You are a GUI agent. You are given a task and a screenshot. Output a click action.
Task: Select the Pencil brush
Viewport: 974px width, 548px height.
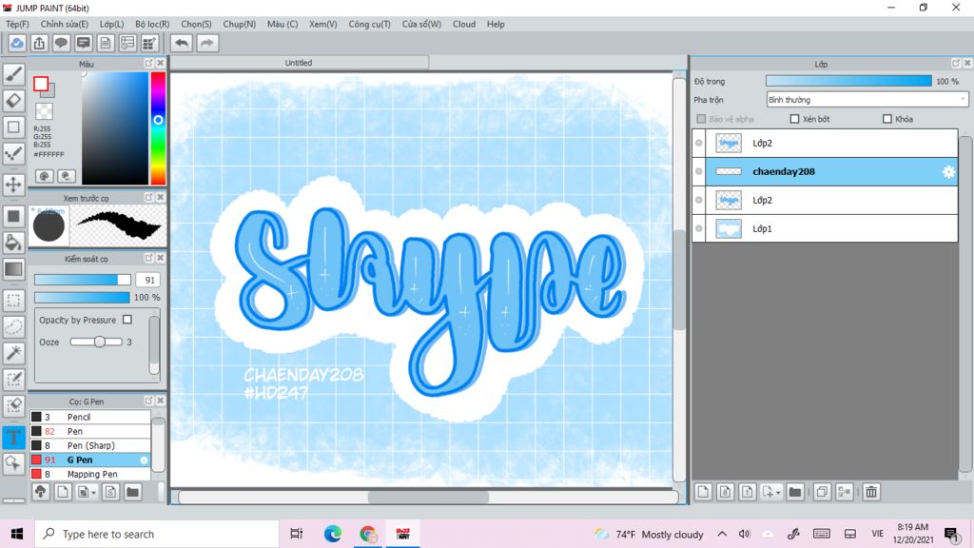tap(90, 417)
